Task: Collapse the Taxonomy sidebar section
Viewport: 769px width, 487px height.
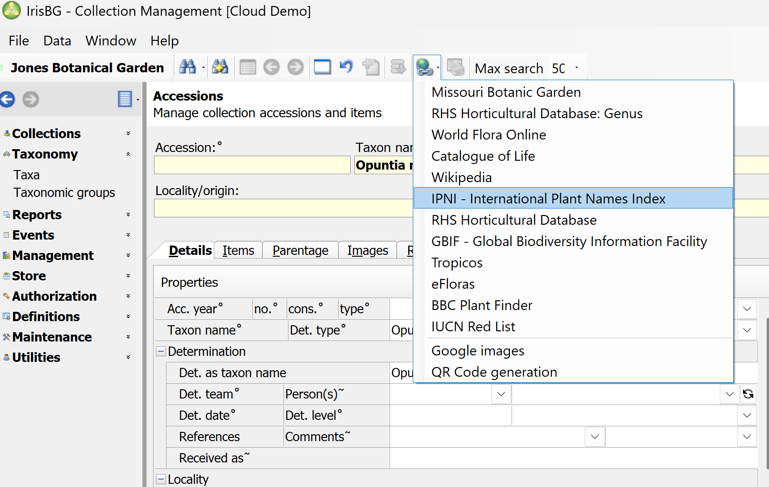Action: click(128, 154)
